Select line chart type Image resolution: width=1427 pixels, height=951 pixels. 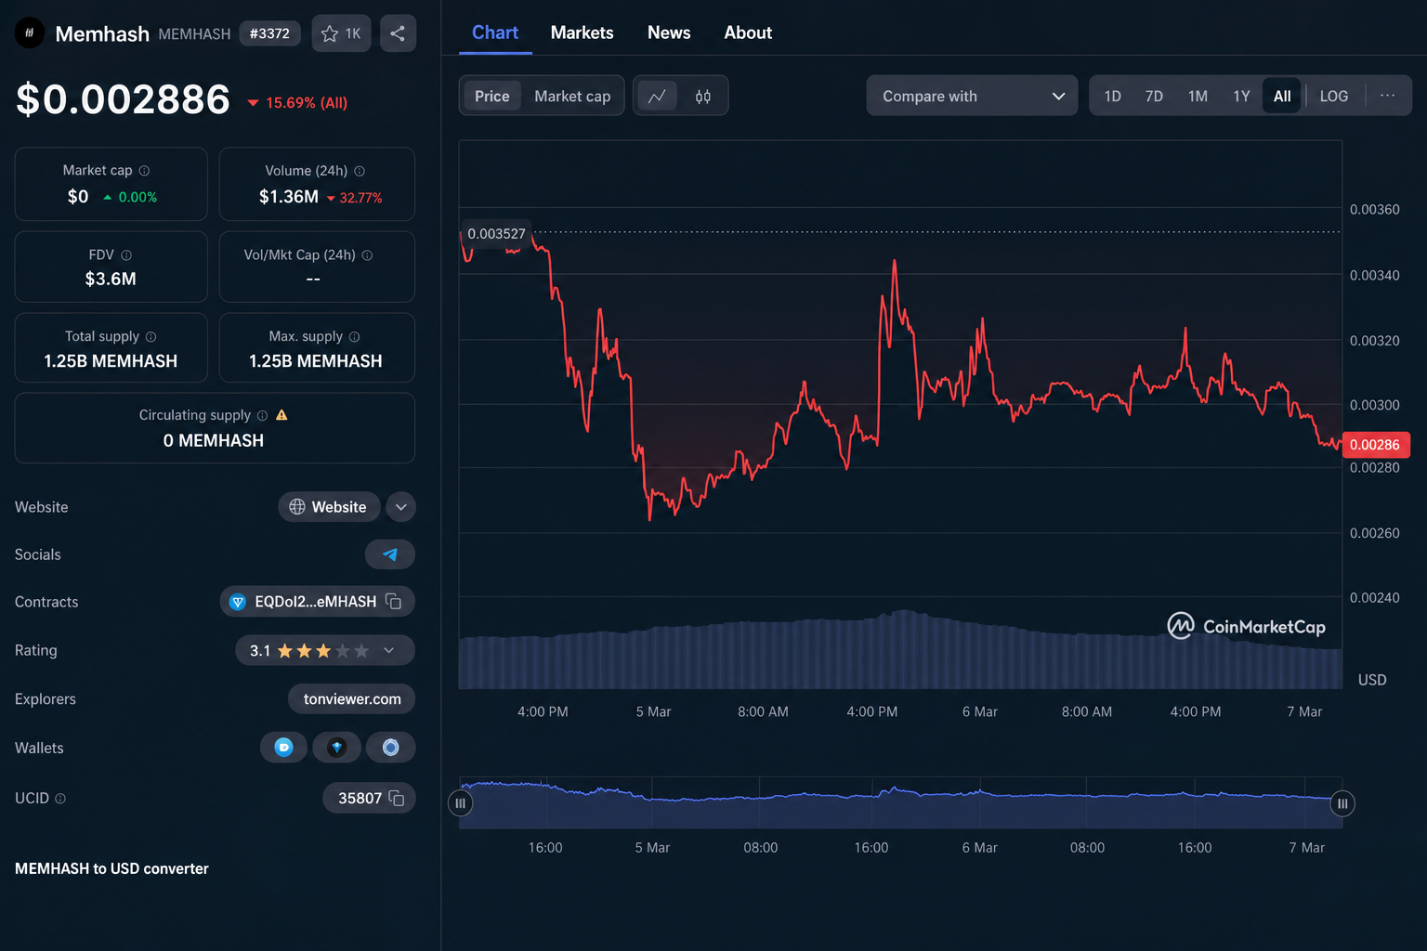(x=657, y=96)
